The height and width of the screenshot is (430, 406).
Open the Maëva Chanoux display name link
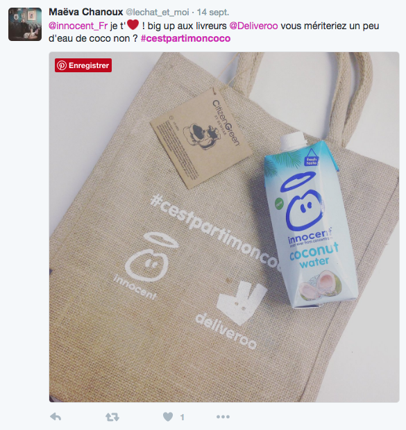click(x=86, y=12)
